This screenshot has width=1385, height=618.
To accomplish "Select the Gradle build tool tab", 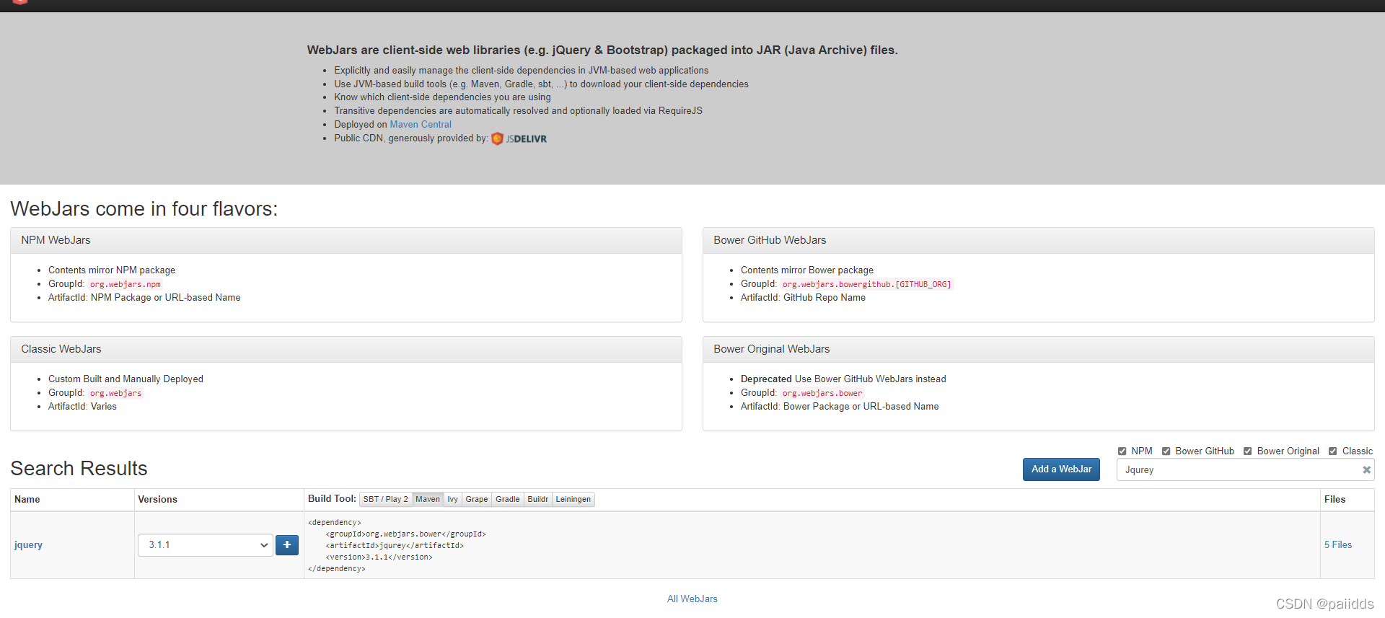I will coord(507,499).
